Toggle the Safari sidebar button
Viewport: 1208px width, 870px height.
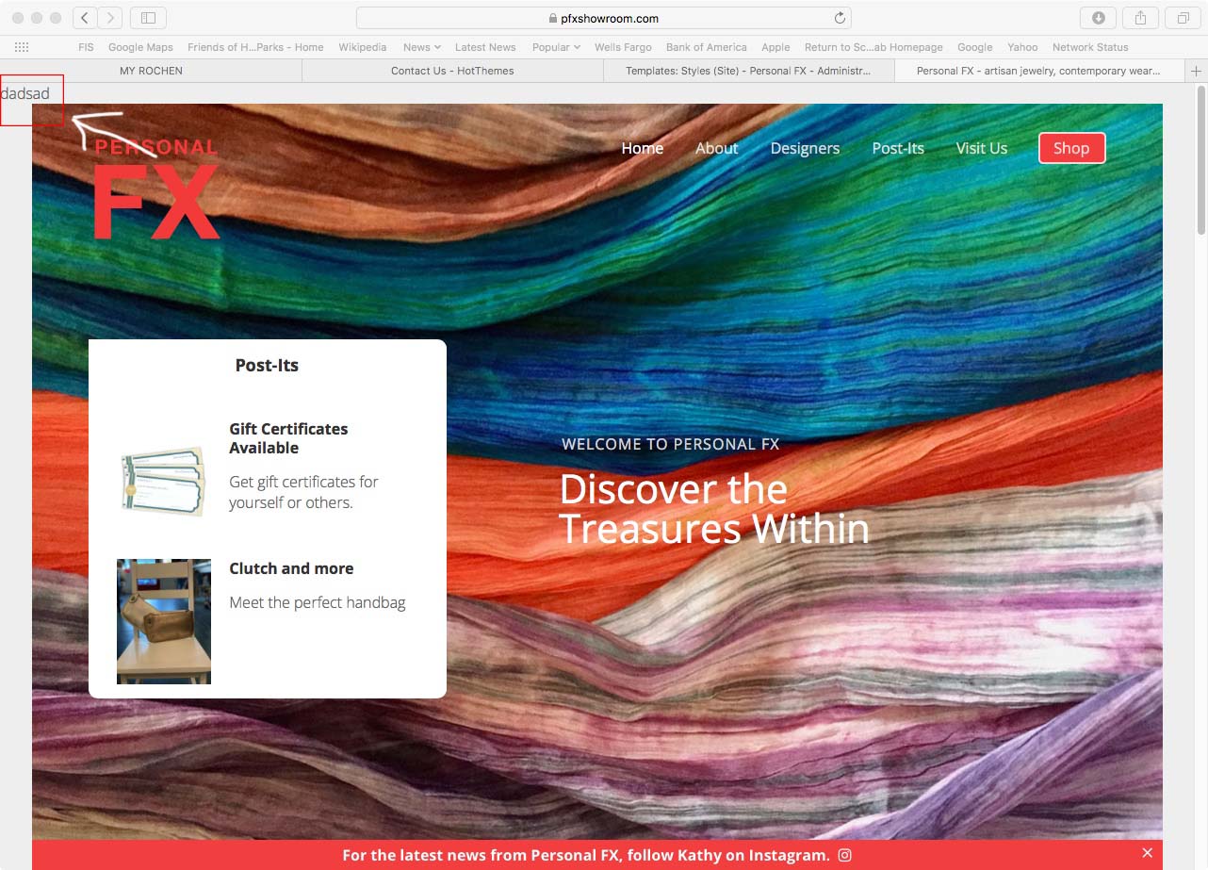click(148, 18)
